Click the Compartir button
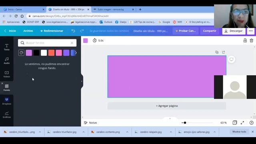This screenshot has height=144, width=256. tap(210, 31)
